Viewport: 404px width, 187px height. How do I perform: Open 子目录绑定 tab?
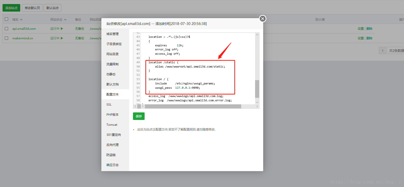[x=115, y=44]
